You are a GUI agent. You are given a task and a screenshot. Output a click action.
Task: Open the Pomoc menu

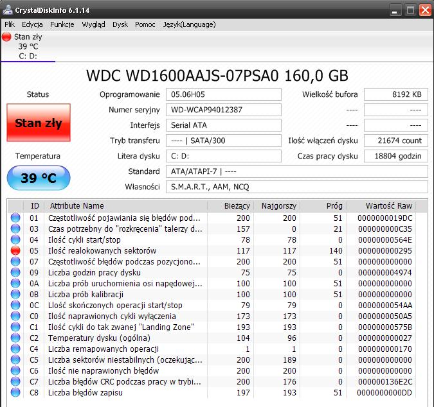145,24
